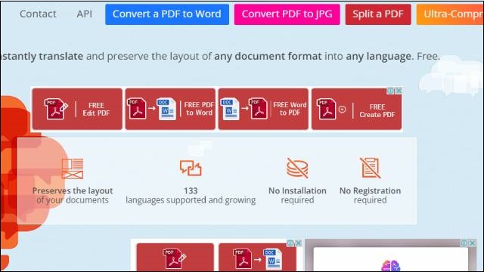Viewport: 484px width, 272px height.
Task: Select the 'any document format' headline text
Action: point(268,57)
